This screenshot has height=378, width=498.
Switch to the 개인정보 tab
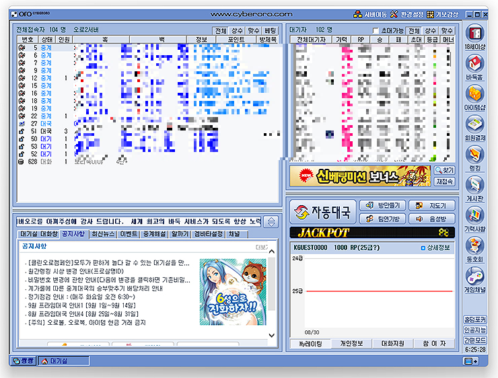click(x=351, y=344)
